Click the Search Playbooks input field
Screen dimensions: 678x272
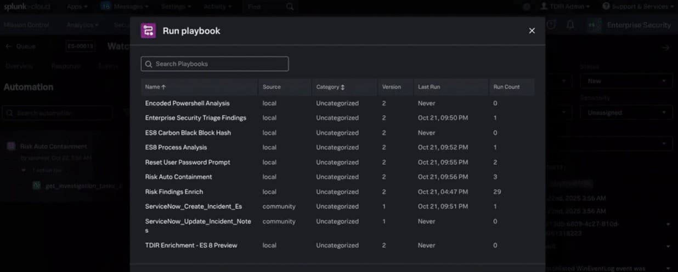pos(214,64)
